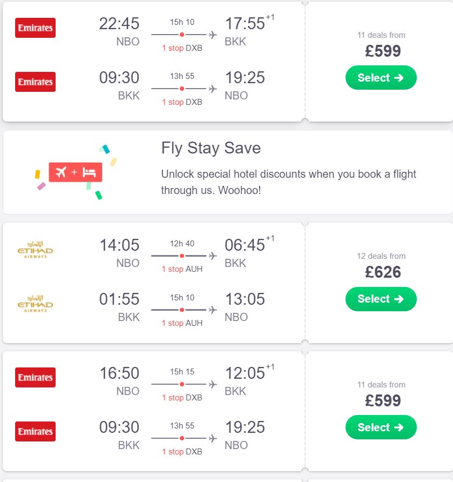Click the 01:55 BKK Etihad return departure
This screenshot has width=453, height=482.
click(x=119, y=299)
